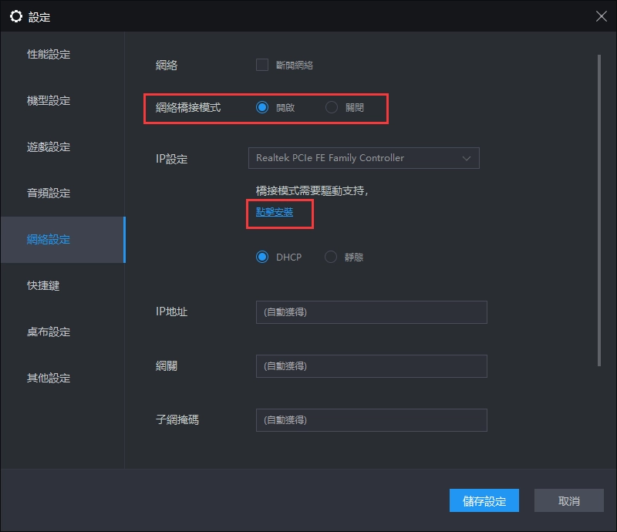Image resolution: width=617 pixels, height=532 pixels.
Task: Check the 斷開網絡 checkbox
Action: click(262, 65)
